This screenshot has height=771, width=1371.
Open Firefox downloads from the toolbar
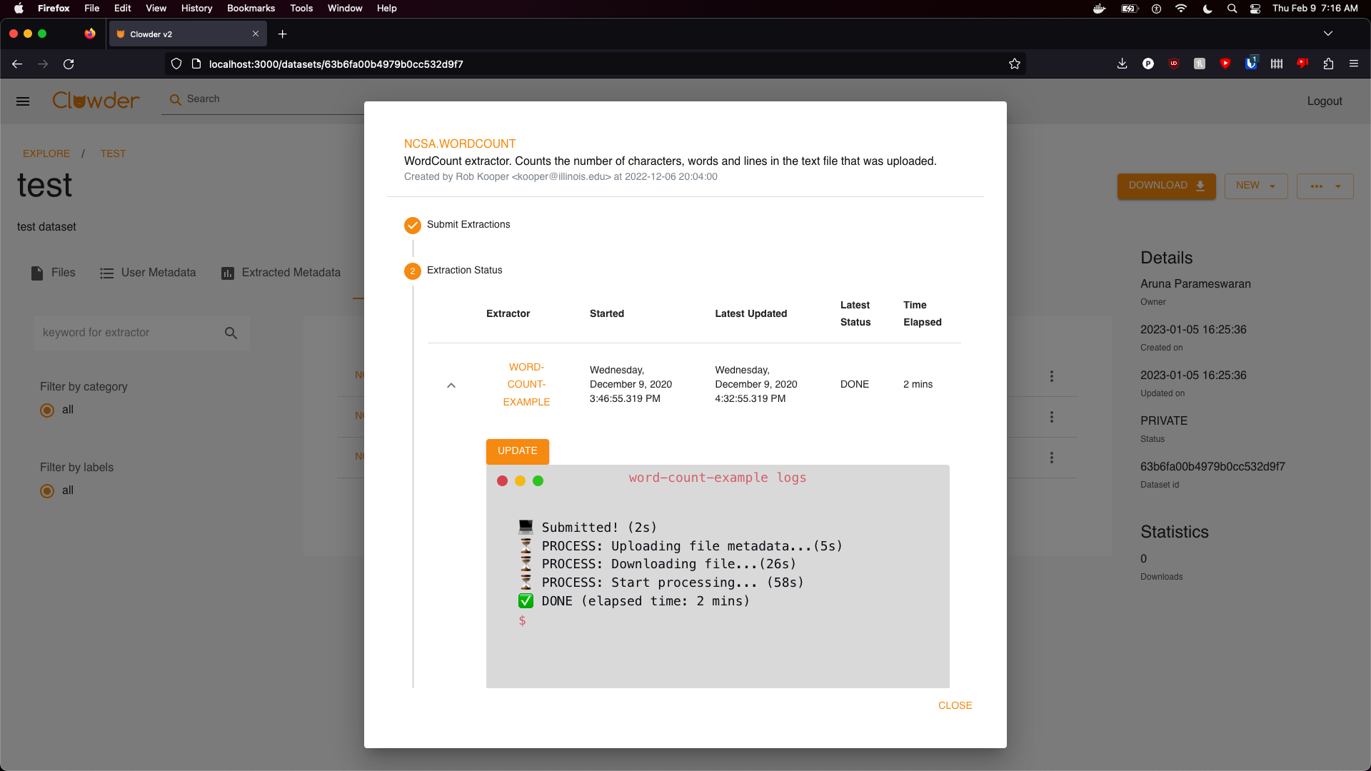[1122, 64]
